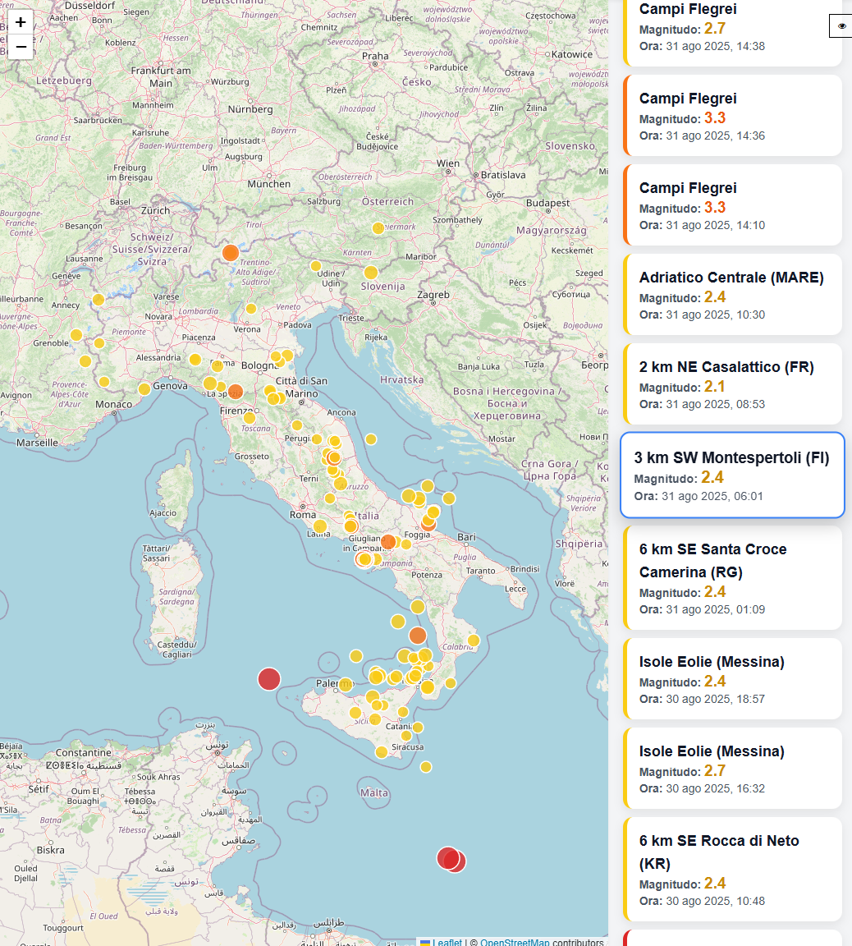Select Isole Eolie event at 16:32

point(732,768)
